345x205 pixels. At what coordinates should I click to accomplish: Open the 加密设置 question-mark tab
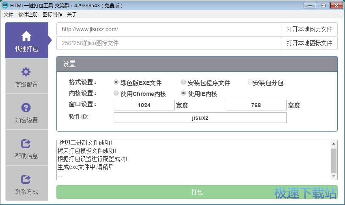click(x=27, y=112)
